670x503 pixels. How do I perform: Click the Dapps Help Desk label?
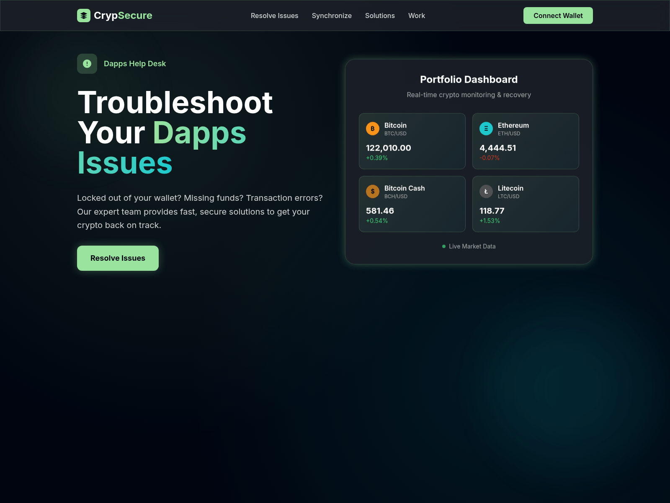[135, 64]
